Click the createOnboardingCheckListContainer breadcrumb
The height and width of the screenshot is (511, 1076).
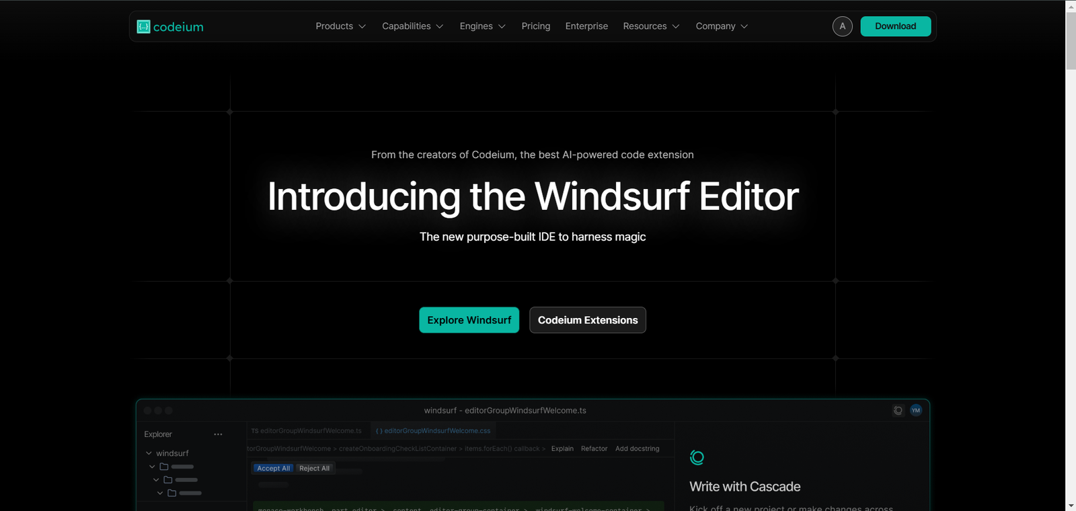tap(397, 448)
